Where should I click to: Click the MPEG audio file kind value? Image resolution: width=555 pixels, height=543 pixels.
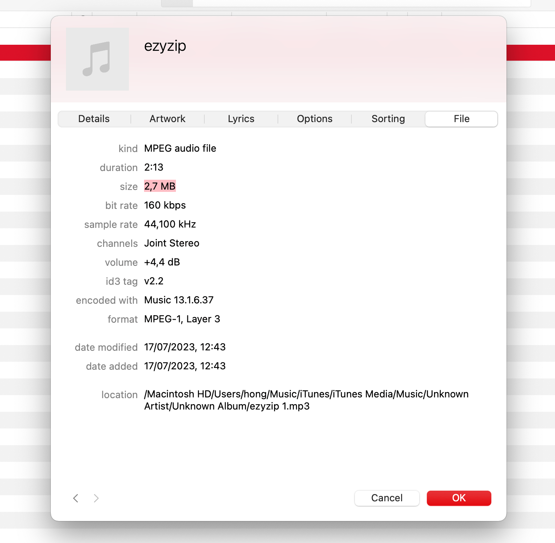[180, 148]
